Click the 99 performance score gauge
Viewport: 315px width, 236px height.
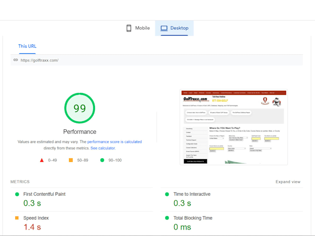80,108
